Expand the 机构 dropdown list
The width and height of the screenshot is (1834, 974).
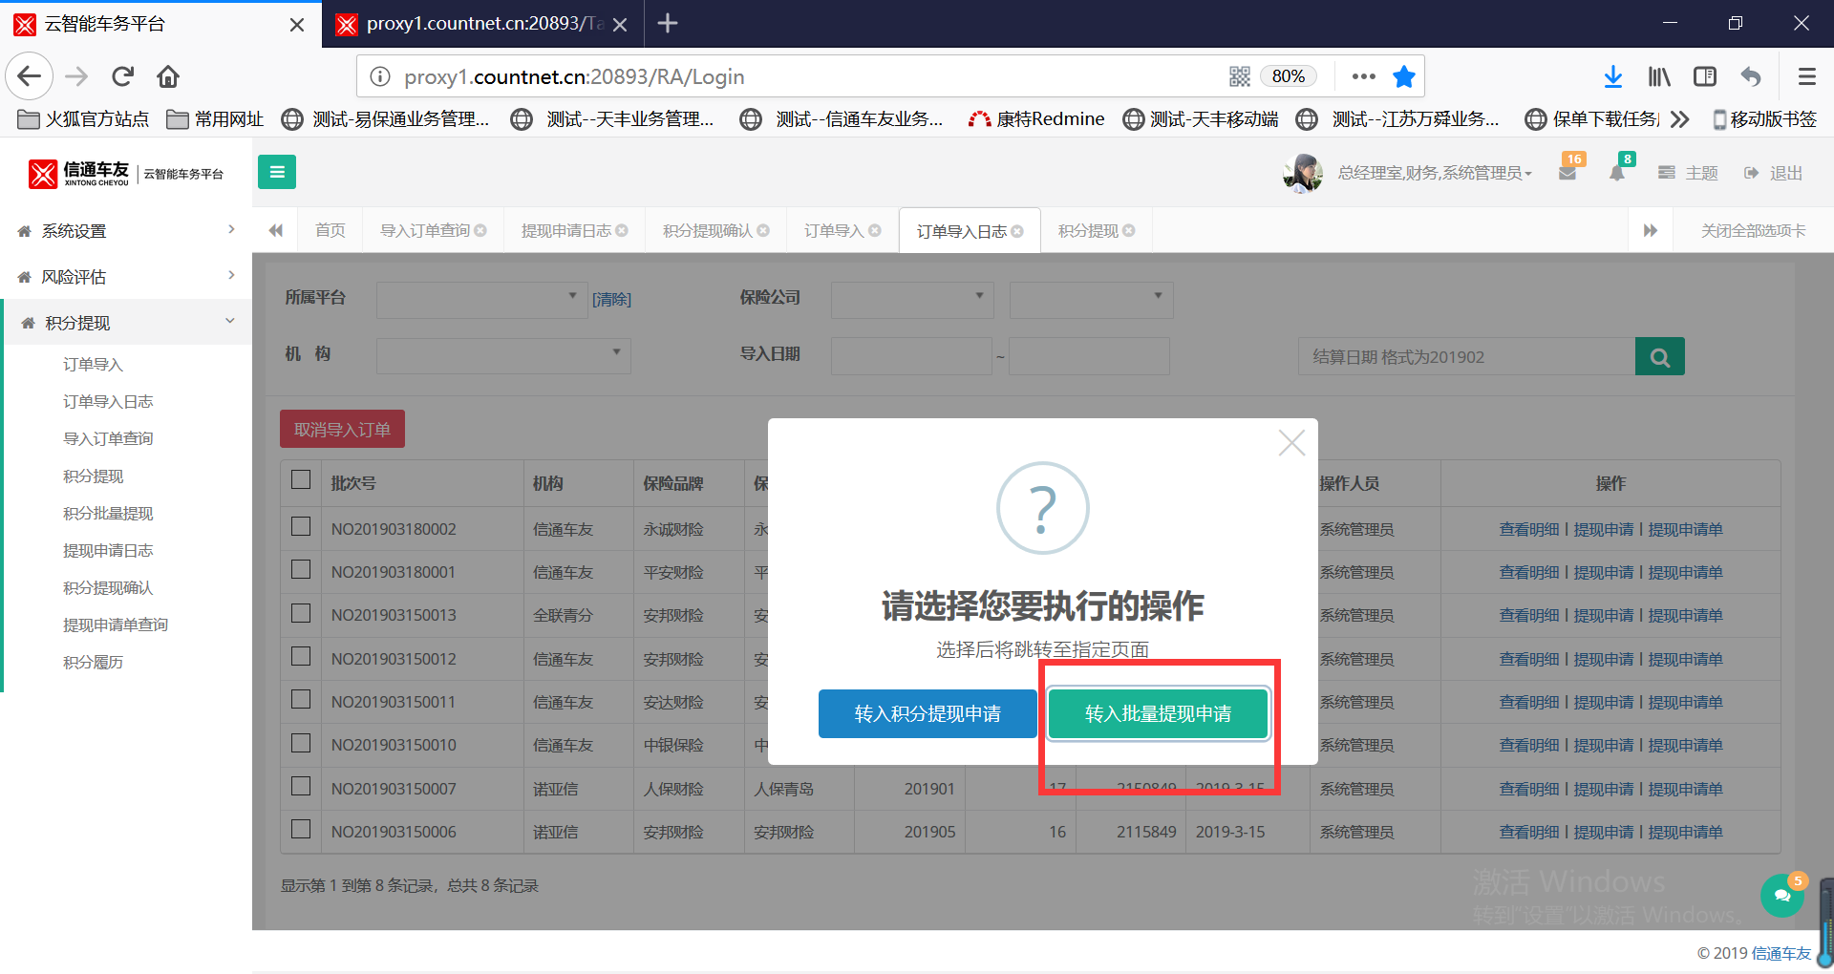502,355
